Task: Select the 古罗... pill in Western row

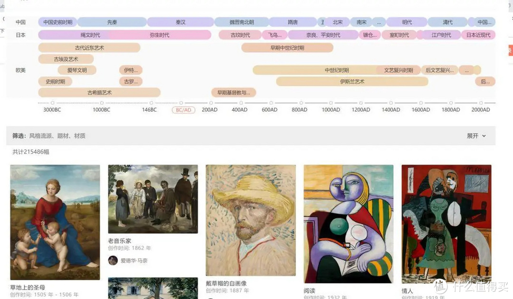Action: pyautogui.click(x=131, y=82)
